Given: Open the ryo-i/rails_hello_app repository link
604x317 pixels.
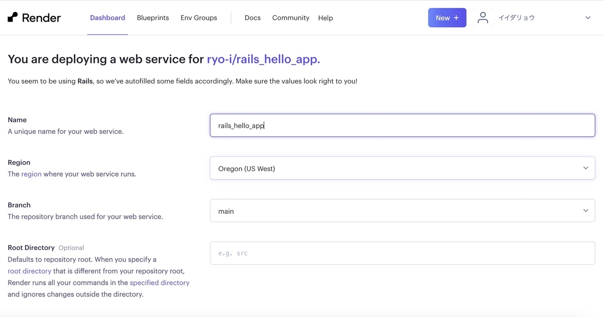Looking at the screenshot, I should 264,59.
